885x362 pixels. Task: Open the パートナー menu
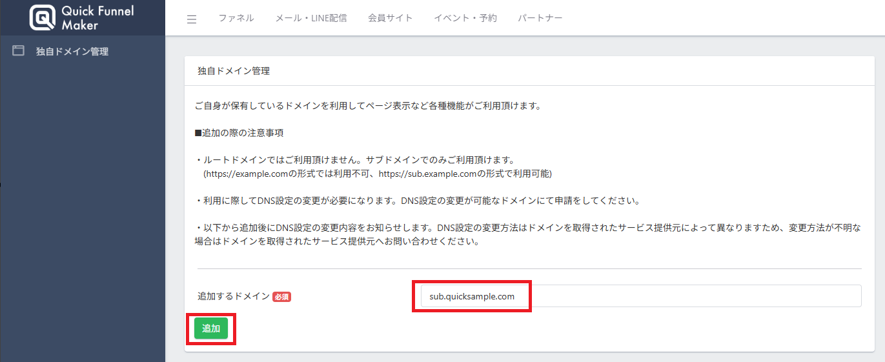[x=540, y=18]
